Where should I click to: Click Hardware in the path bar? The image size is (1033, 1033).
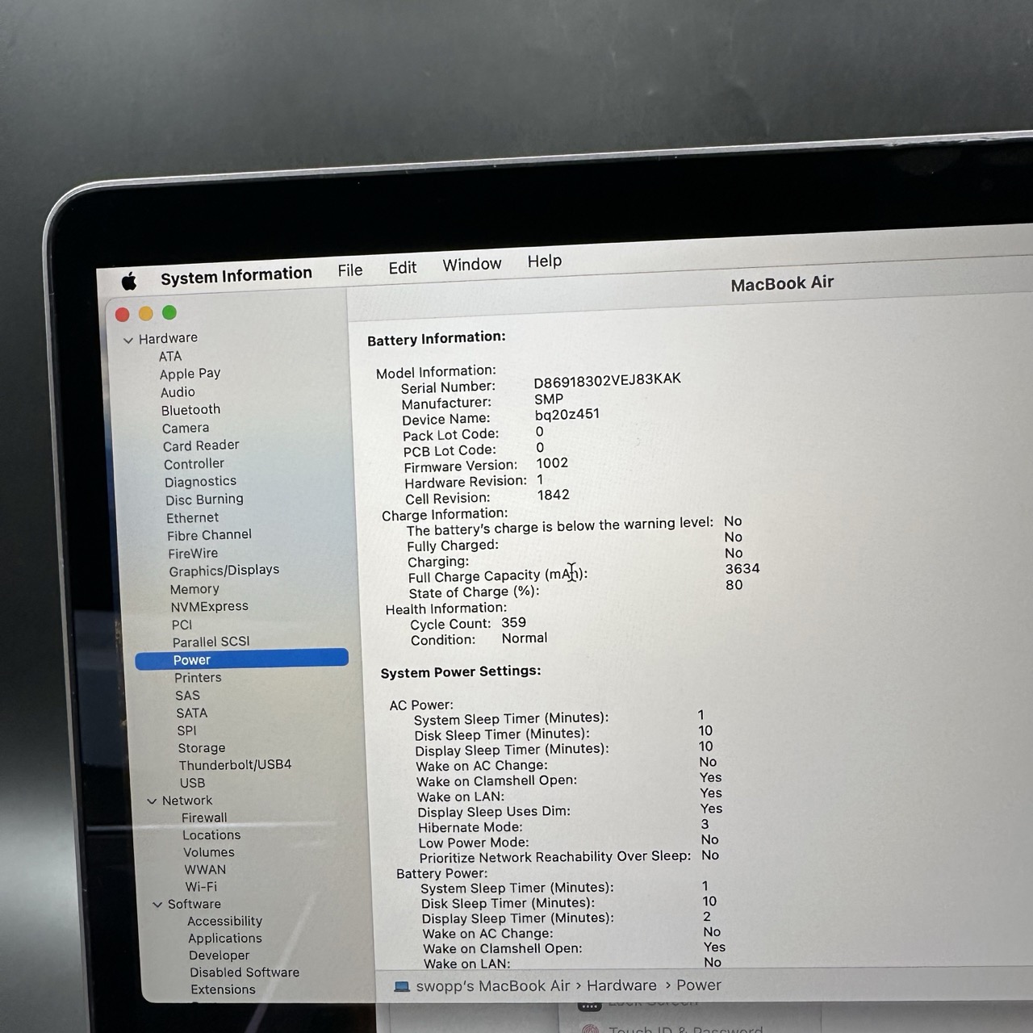pyautogui.click(x=621, y=985)
